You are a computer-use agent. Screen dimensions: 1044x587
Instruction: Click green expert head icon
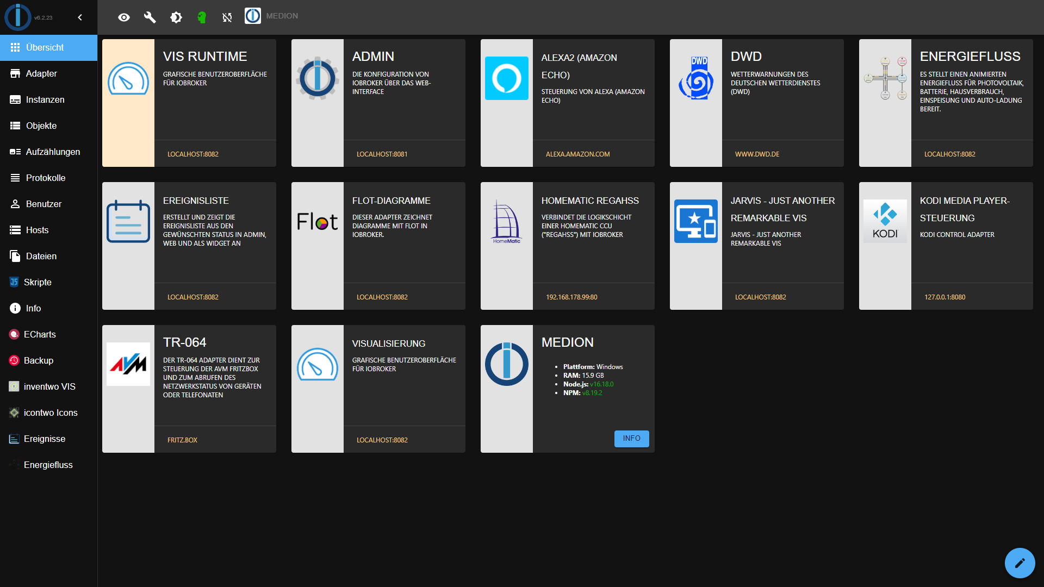pos(202,17)
